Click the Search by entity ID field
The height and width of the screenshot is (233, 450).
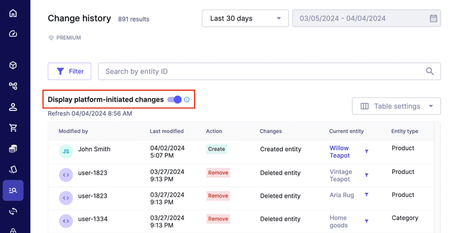[x=269, y=71]
